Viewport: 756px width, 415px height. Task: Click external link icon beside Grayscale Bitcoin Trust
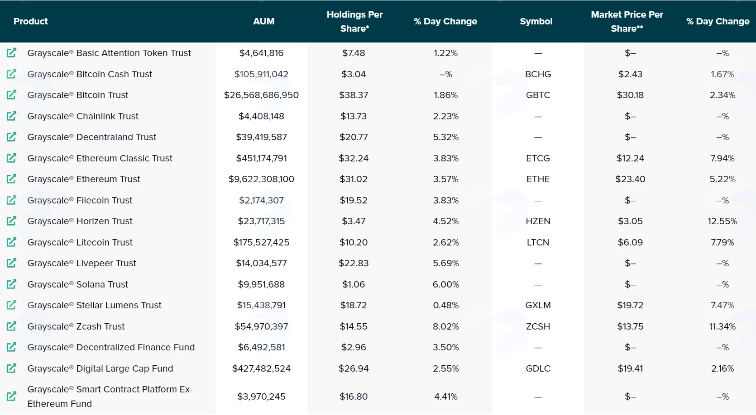tap(11, 95)
